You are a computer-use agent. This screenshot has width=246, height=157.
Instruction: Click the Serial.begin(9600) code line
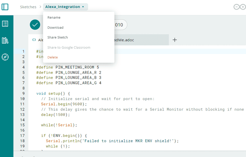pyautogui.click(x=64, y=104)
